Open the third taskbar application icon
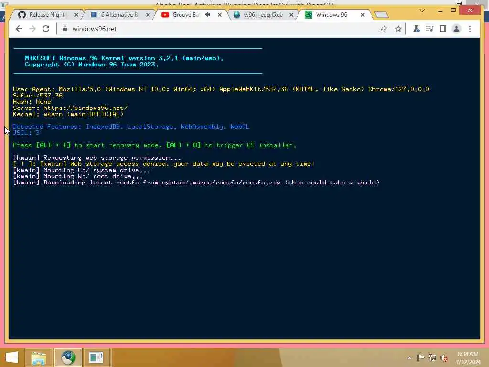This screenshot has height=367, width=489. pos(96,357)
